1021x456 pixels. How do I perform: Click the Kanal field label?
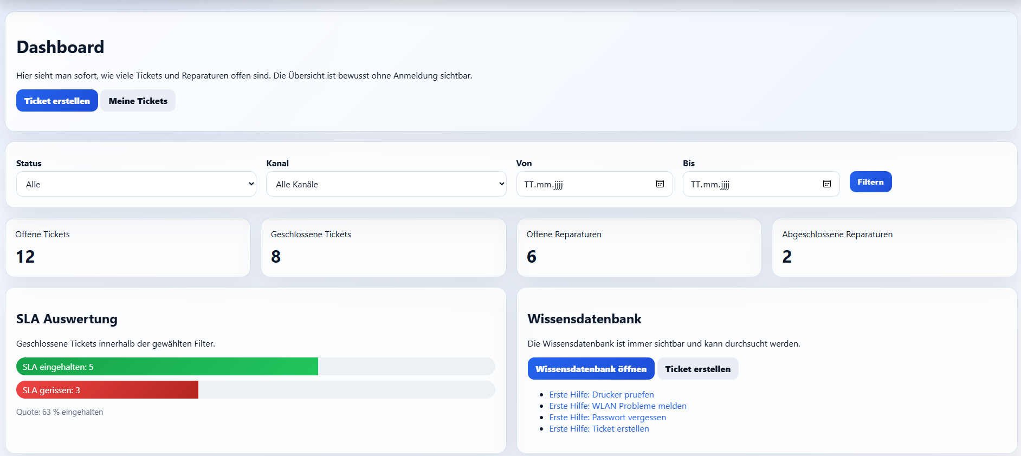(277, 163)
